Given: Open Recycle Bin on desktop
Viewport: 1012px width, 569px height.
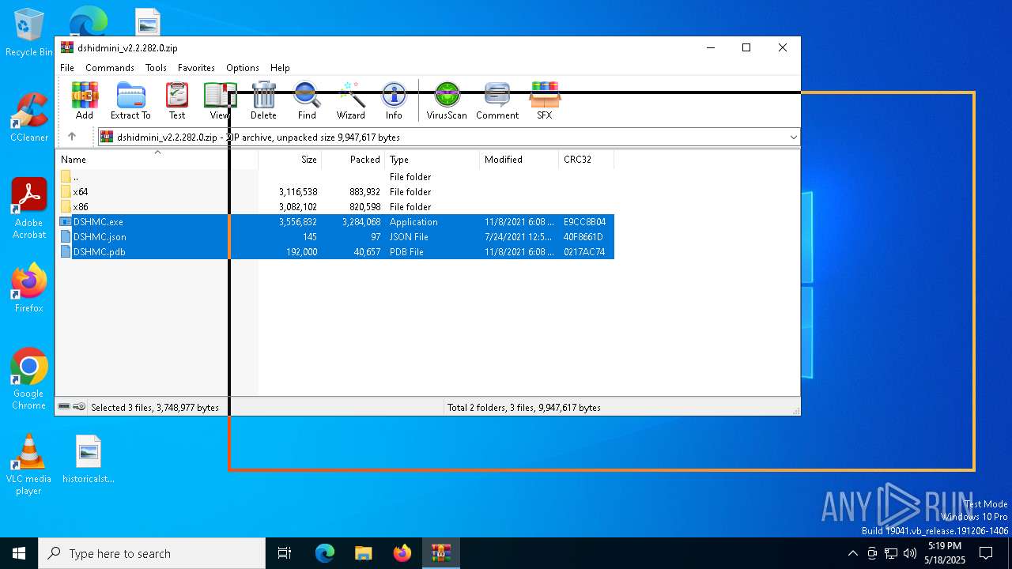Looking at the screenshot, I should pos(29,32).
